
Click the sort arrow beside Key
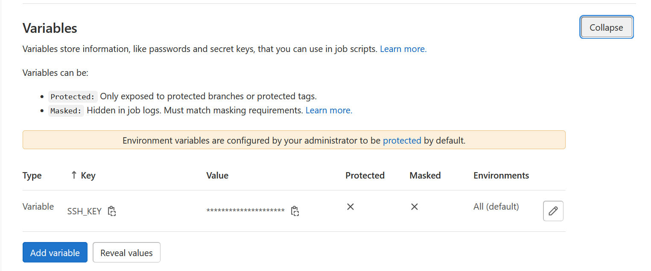click(74, 175)
